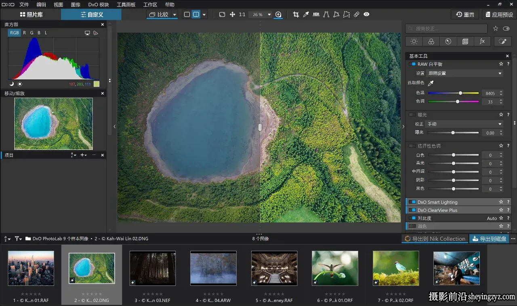Click the zoom-in magnifier

click(278, 15)
